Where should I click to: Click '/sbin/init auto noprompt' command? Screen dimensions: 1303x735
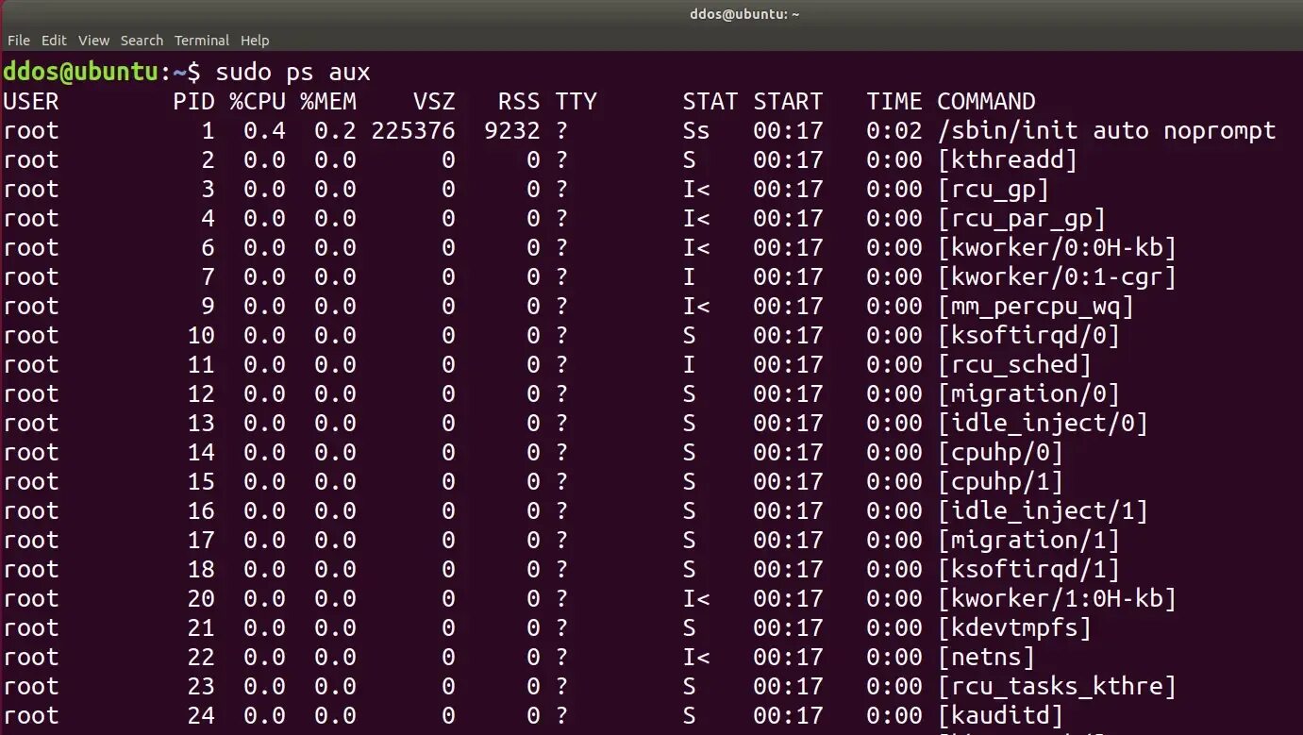1107,130
